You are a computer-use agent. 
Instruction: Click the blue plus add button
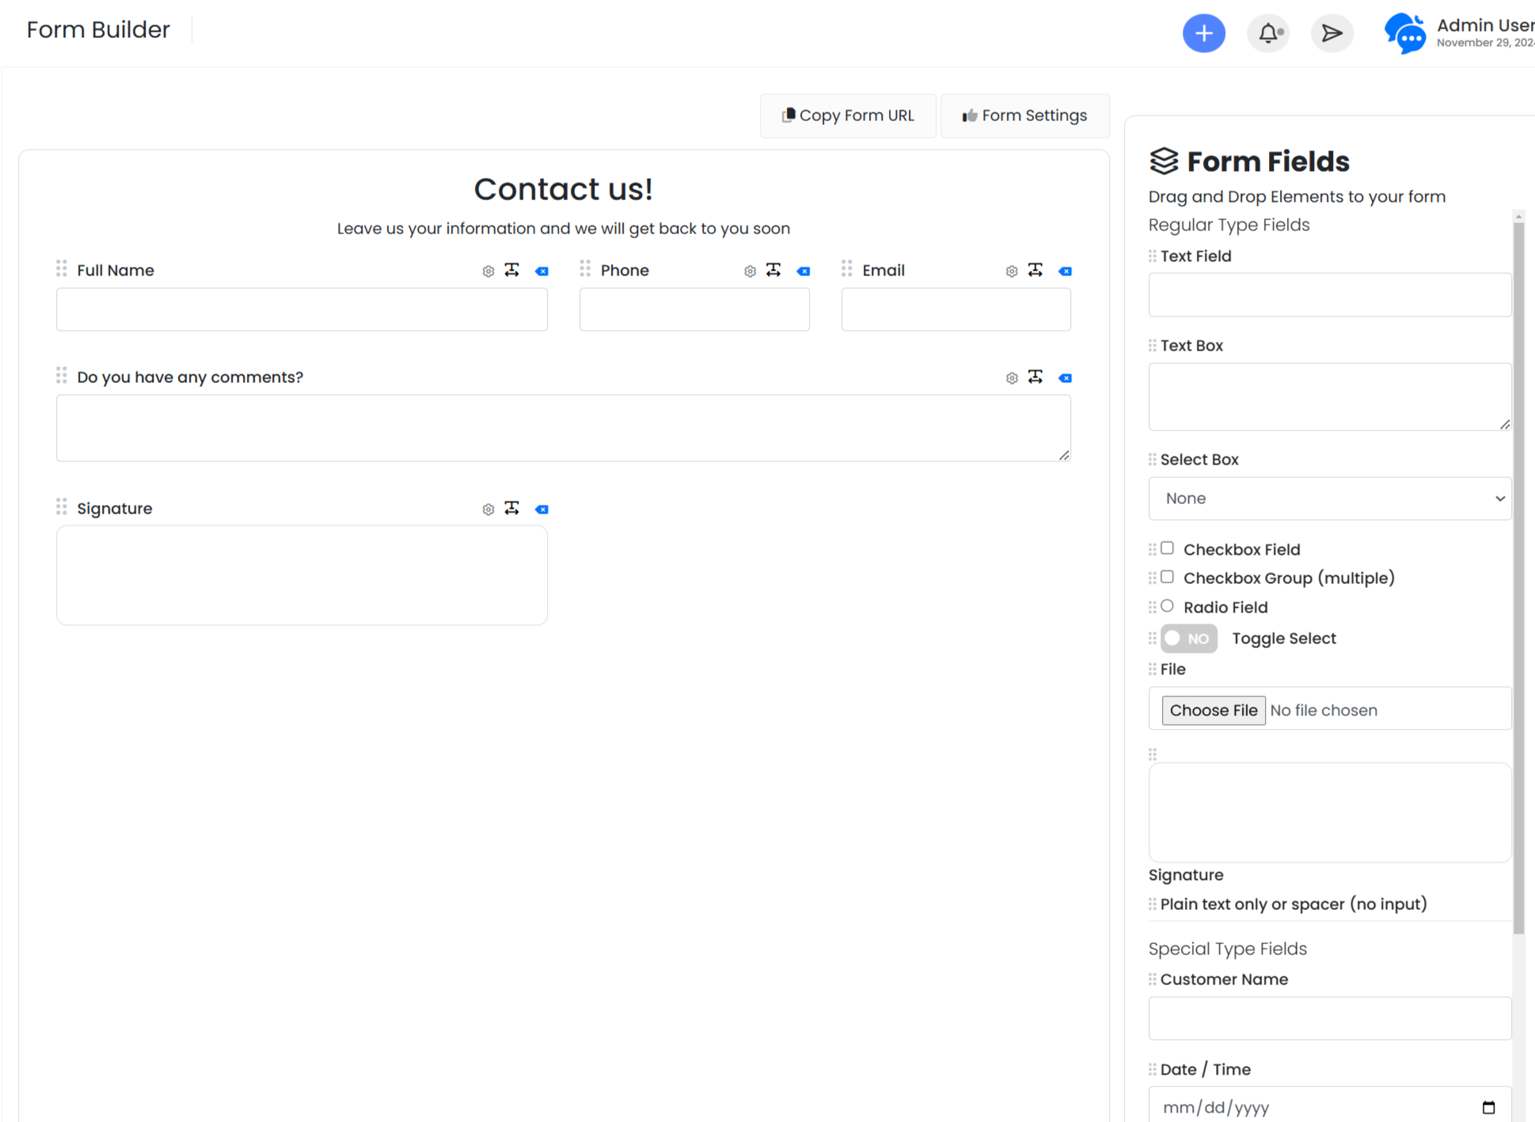(x=1203, y=33)
